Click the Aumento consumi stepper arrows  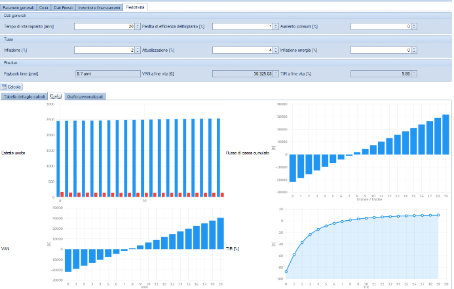tap(414, 26)
